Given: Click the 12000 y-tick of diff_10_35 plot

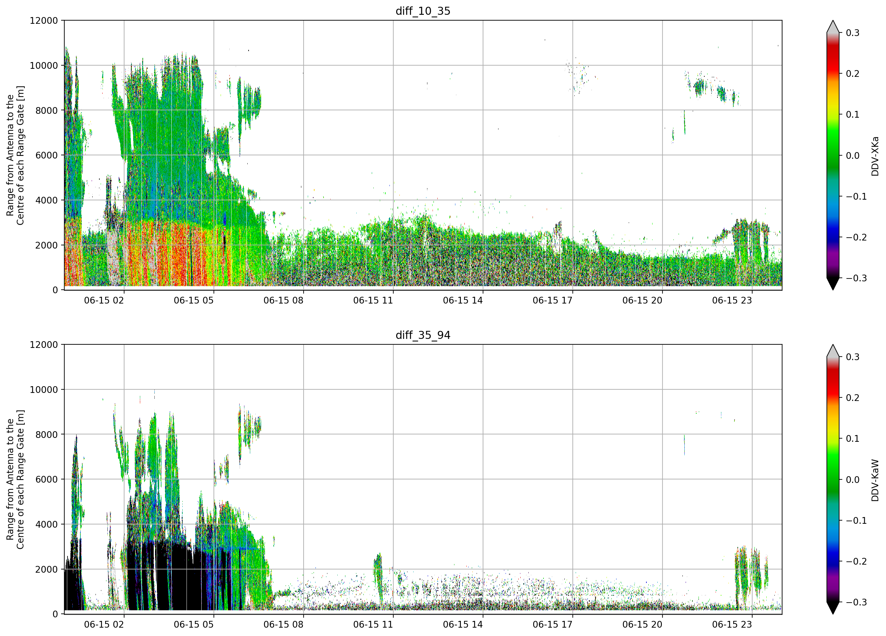Looking at the screenshot, I should [x=44, y=21].
